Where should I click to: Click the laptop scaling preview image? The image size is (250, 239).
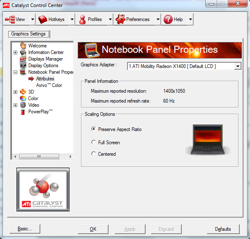[208, 140]
